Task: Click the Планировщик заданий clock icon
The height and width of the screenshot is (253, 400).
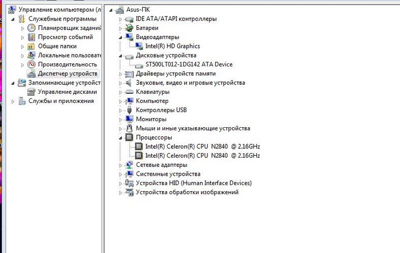Action: tap(31, 28)
